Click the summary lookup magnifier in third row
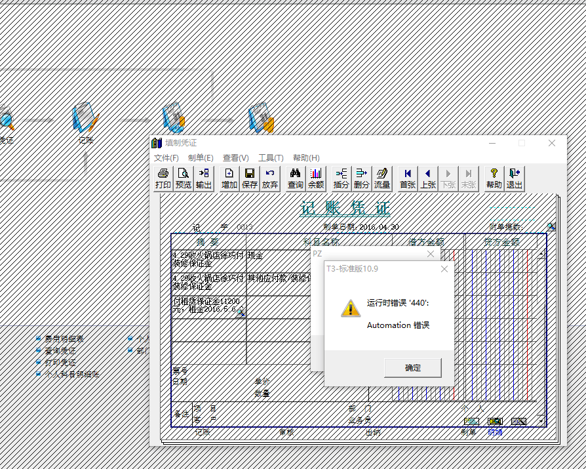This screenshot has width=586, height=469. pyautogui.click(x=241, y=314)
